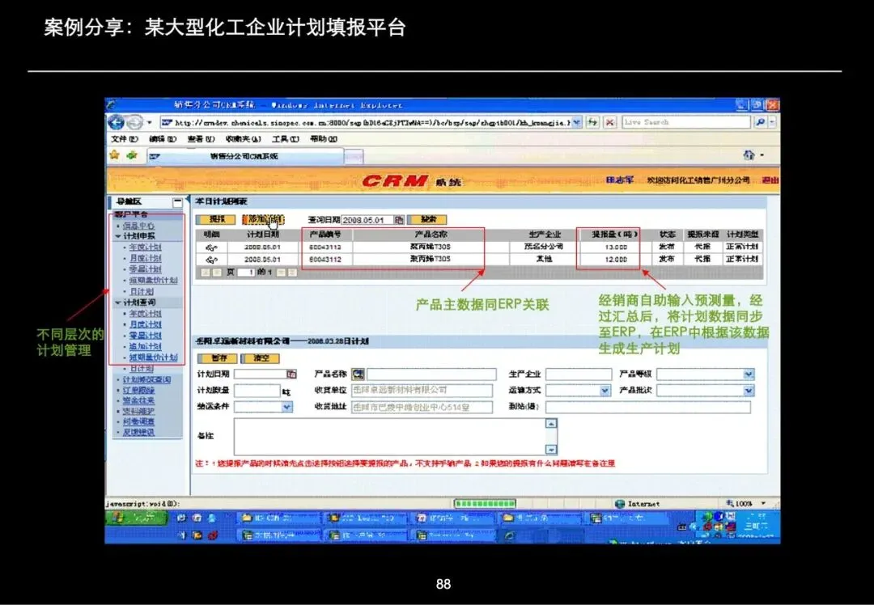Screen dimensions: 874x605
Task: Open 信息中心 in navigation
Action: (x=138, y=226)
